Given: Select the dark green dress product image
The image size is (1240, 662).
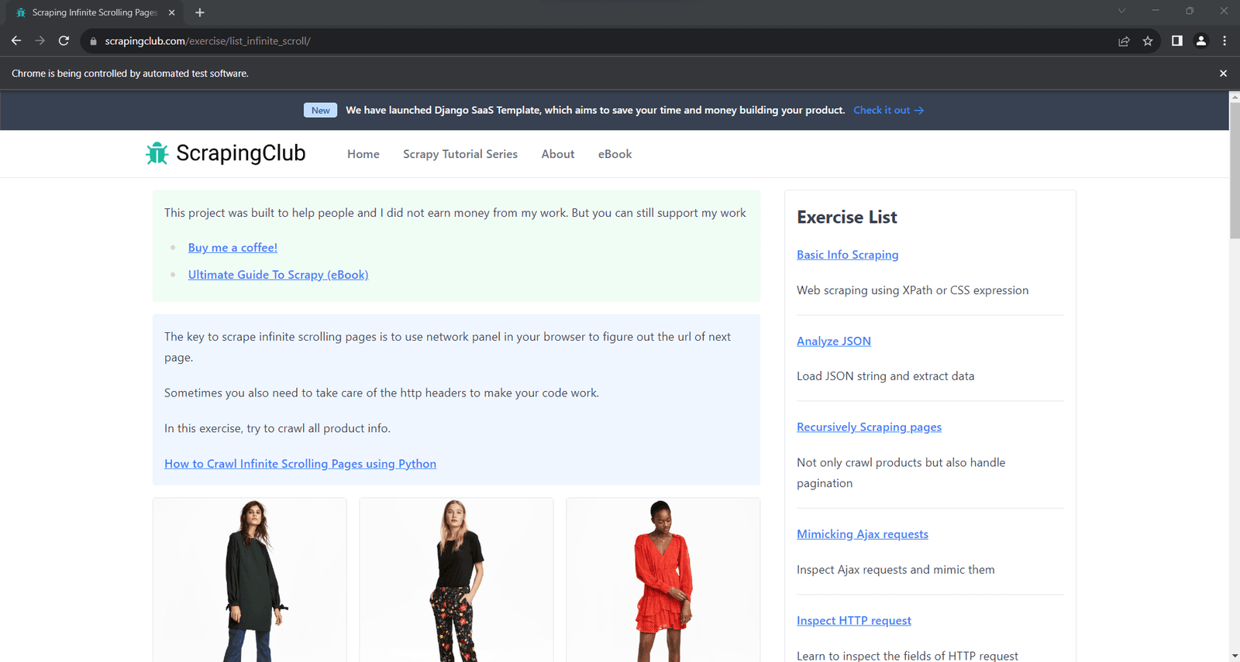Looking at the screenshot, I should (x=250, y=580).
